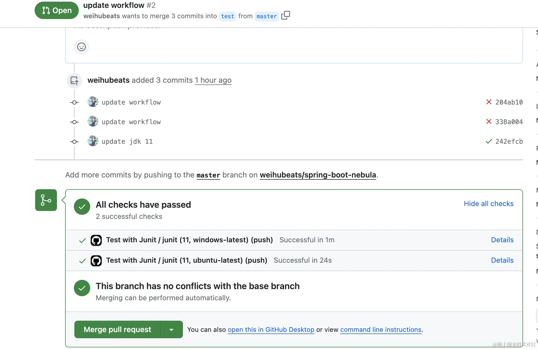Click the master head branch label
Viewport: 538px width, 349px height.
266,16
